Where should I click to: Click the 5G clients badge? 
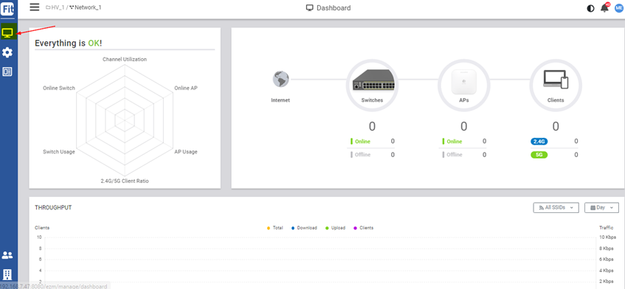539,155
